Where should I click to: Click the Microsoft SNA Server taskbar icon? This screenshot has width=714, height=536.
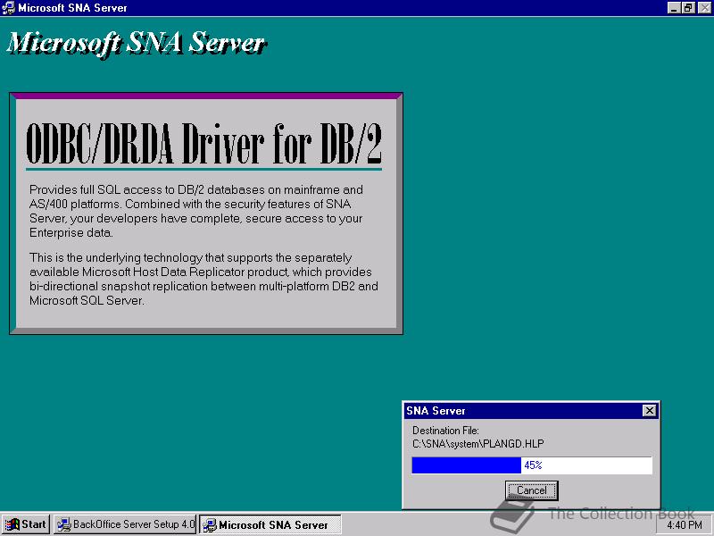[210, 525]
